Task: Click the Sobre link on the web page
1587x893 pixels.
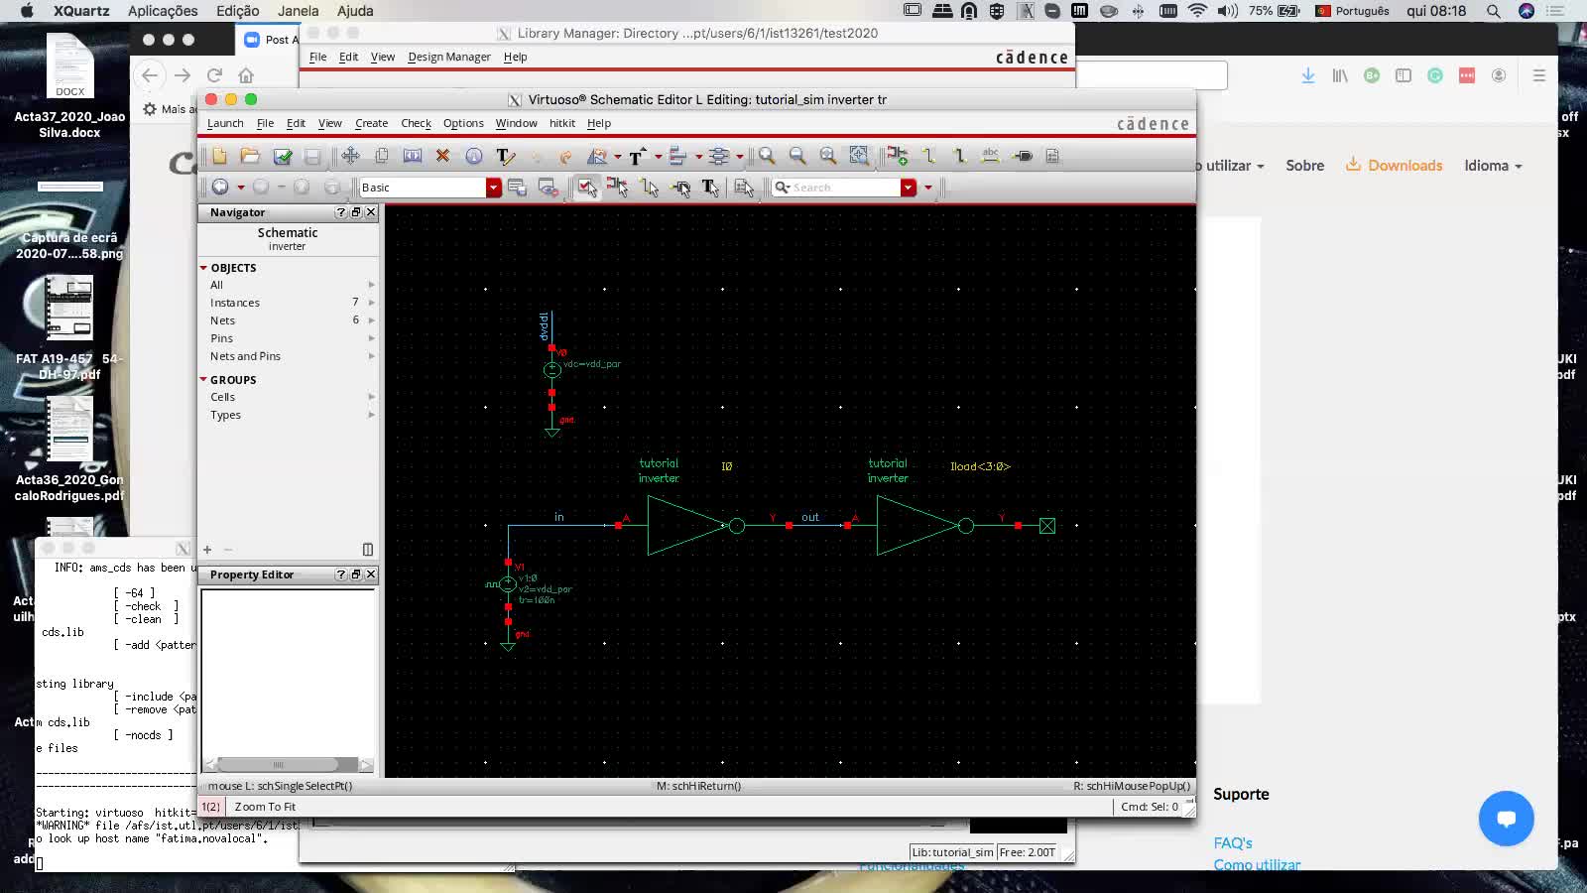Action: 1304,166
